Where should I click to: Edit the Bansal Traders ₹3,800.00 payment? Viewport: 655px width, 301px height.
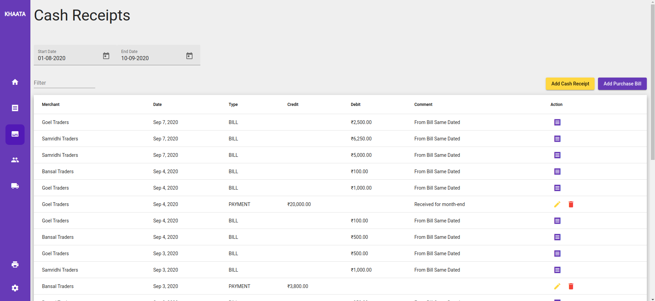(x=557, y=286)
